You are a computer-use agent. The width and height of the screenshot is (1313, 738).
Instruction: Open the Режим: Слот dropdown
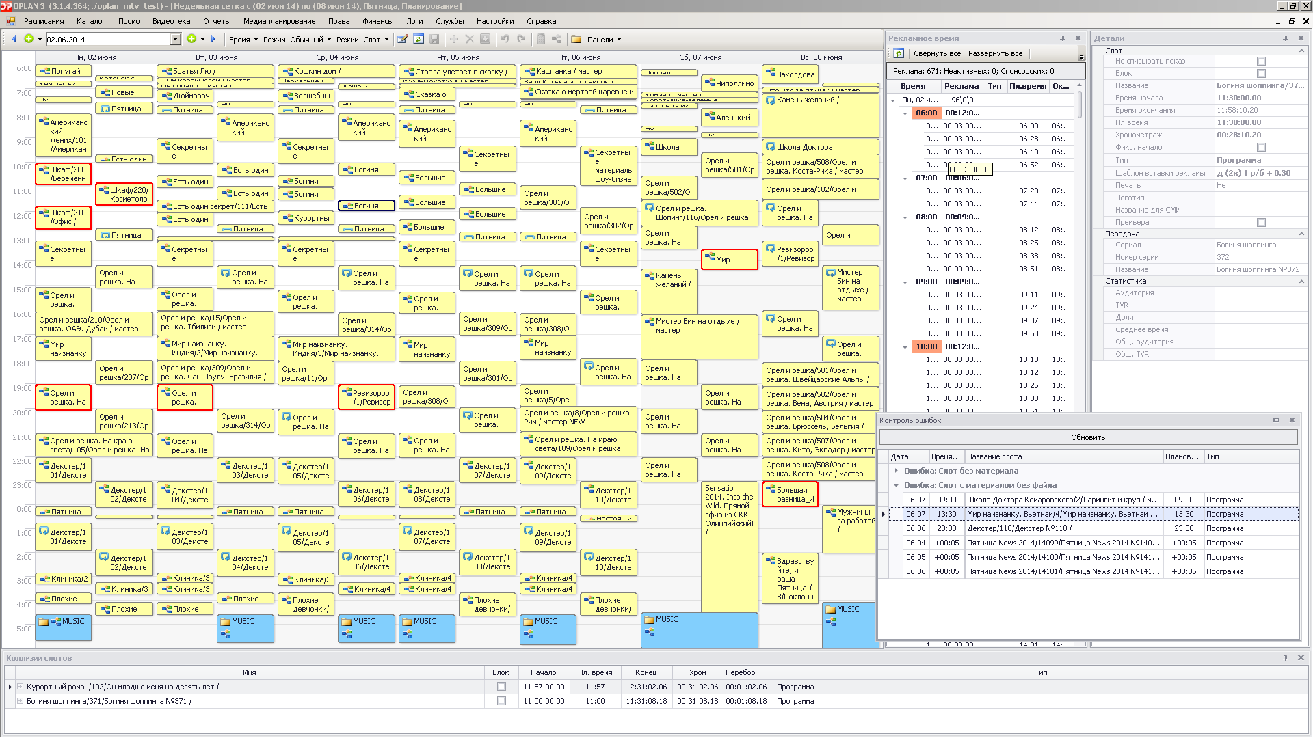tap(362, 40)
